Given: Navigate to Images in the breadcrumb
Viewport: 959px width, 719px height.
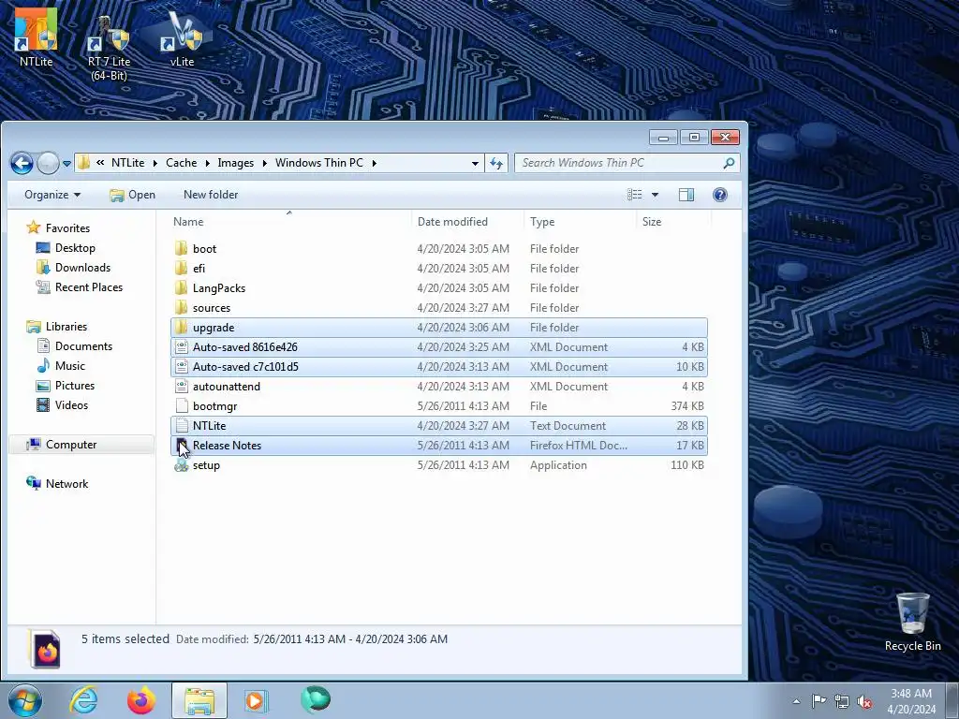Looking at the screenshot, I should pos(235,163).
